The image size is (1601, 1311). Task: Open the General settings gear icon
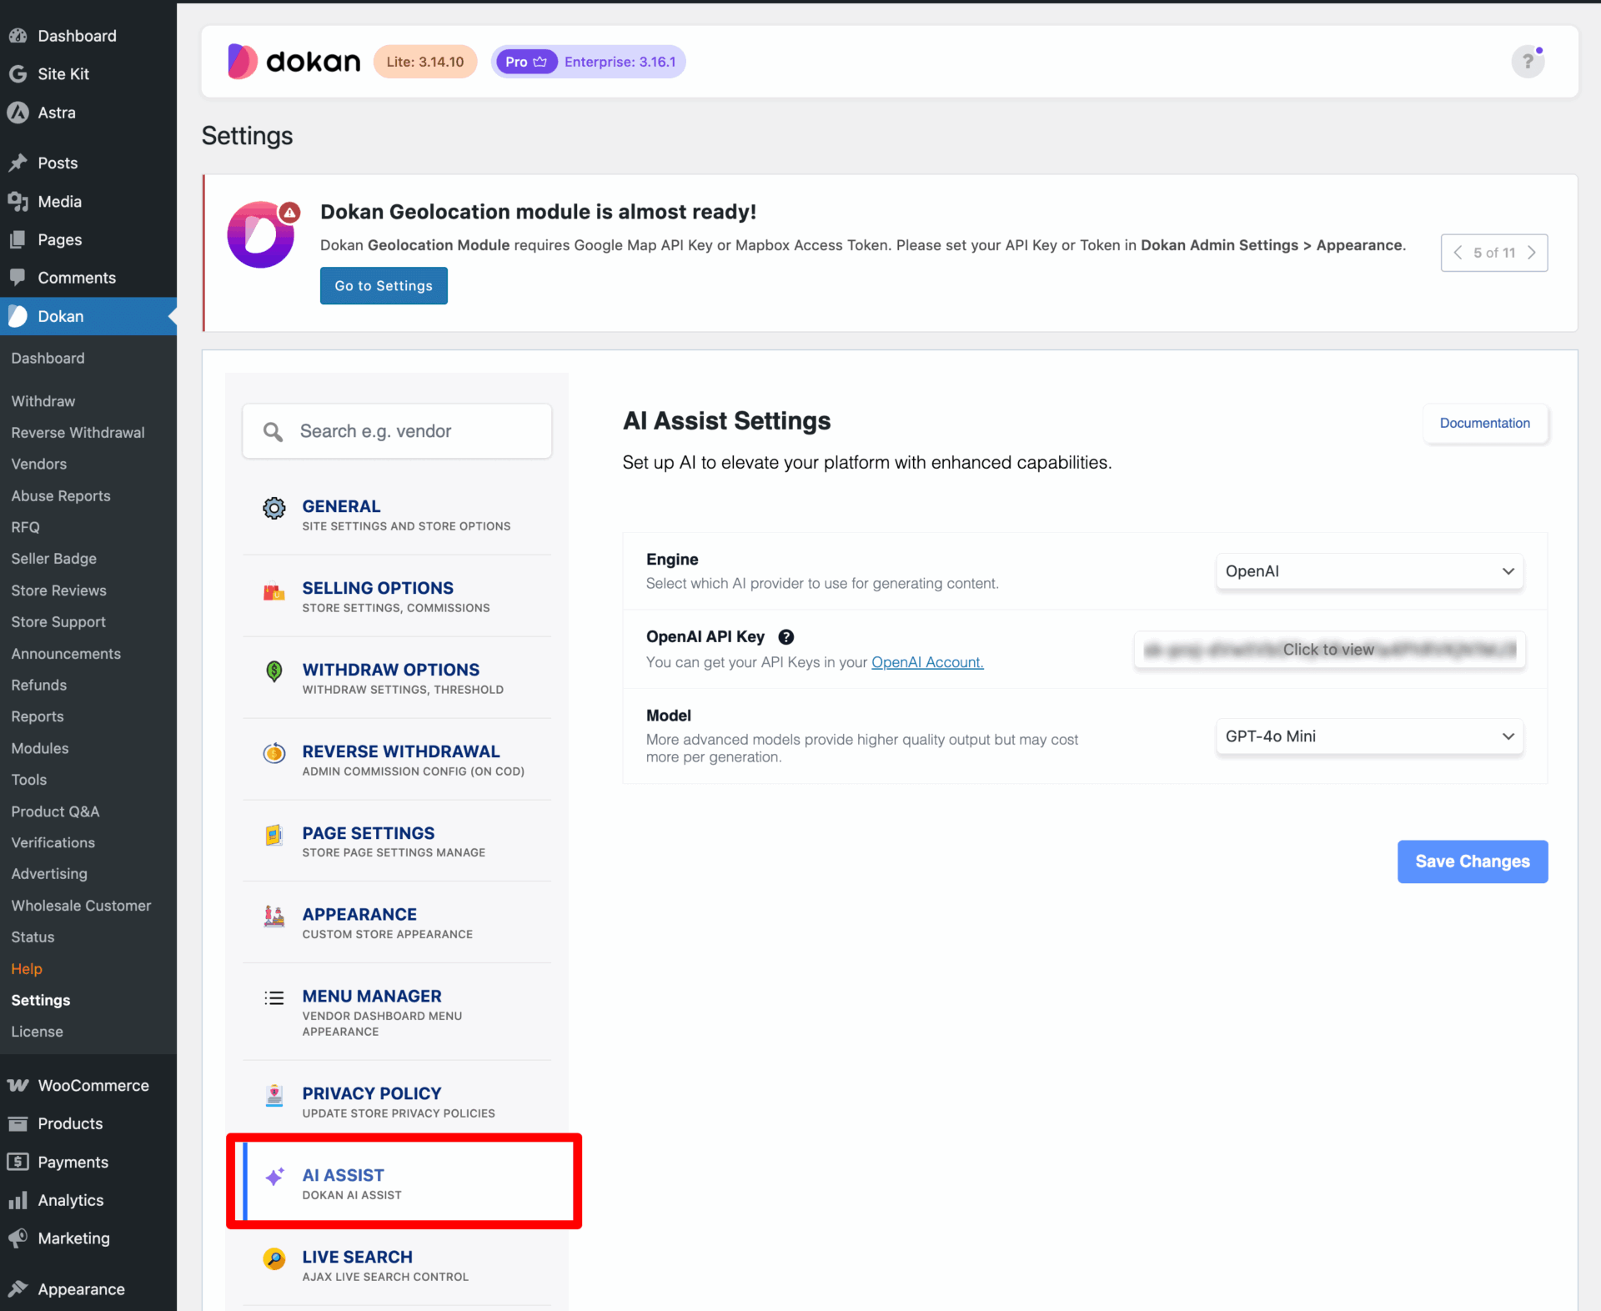pyautogui.click(x=274, y=508)
